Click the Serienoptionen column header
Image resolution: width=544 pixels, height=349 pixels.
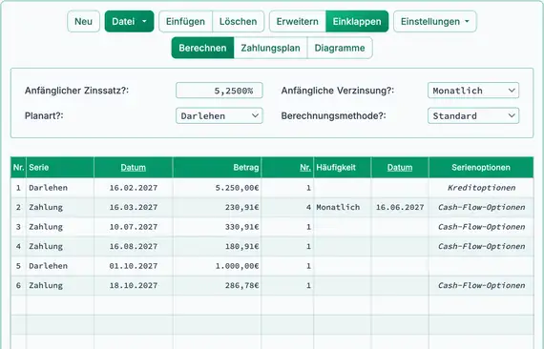tap(481, 168)
